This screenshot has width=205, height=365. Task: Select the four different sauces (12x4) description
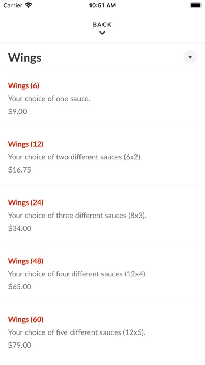tap(77, 274)
